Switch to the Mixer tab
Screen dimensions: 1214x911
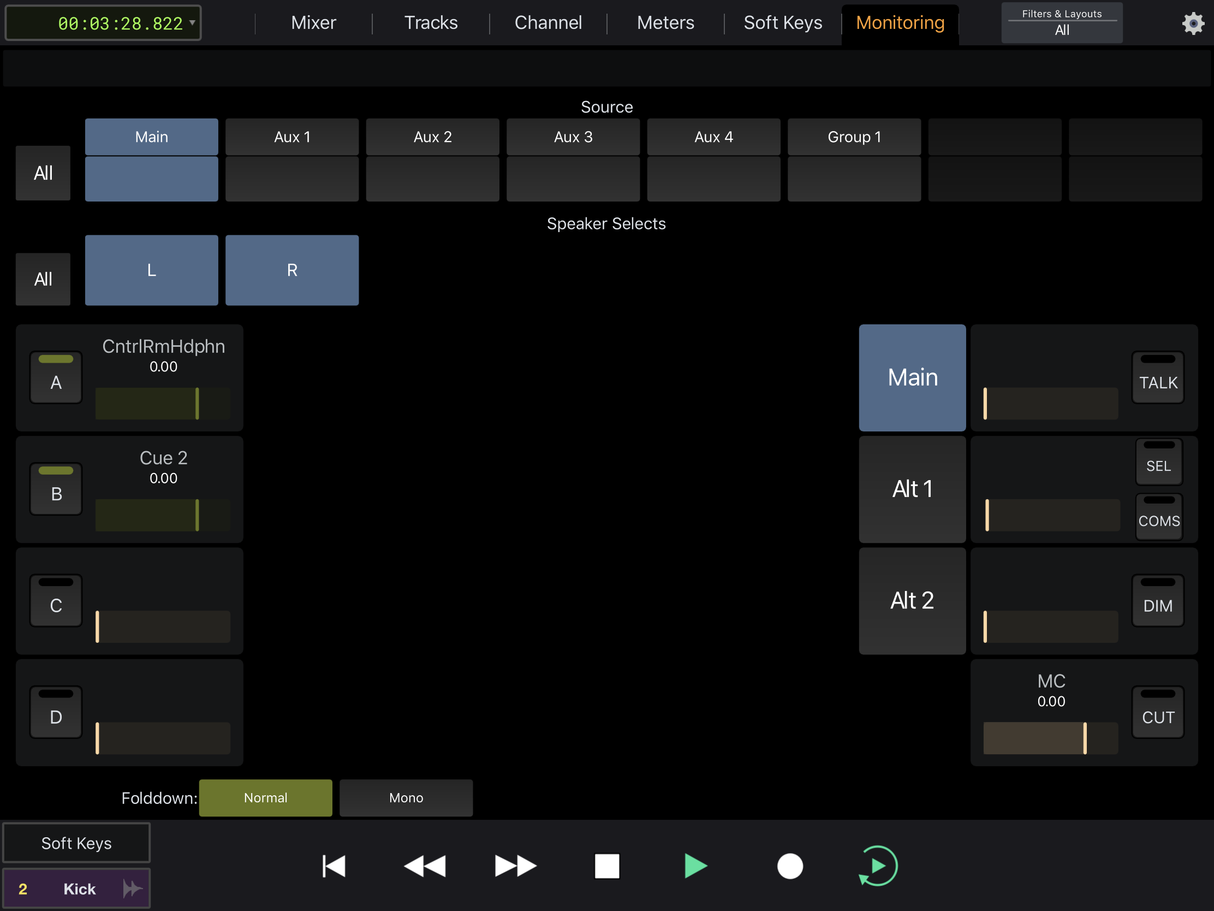(x=313, y=23)
